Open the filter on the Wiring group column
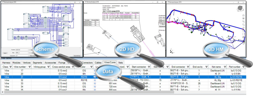This screenshot has width=254, height=101. (48, 67)
